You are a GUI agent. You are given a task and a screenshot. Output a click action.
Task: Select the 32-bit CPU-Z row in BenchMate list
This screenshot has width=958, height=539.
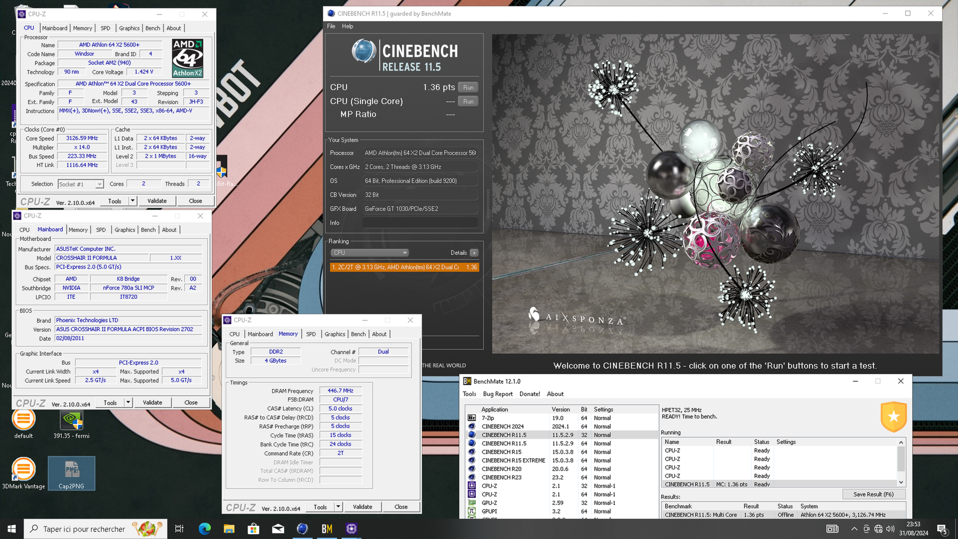point(562,486)
